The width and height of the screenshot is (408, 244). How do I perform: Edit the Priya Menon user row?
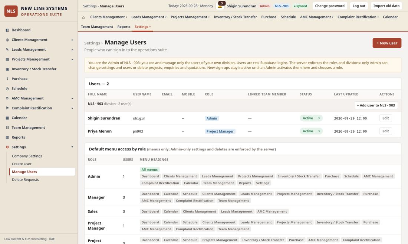coord(386,131)
